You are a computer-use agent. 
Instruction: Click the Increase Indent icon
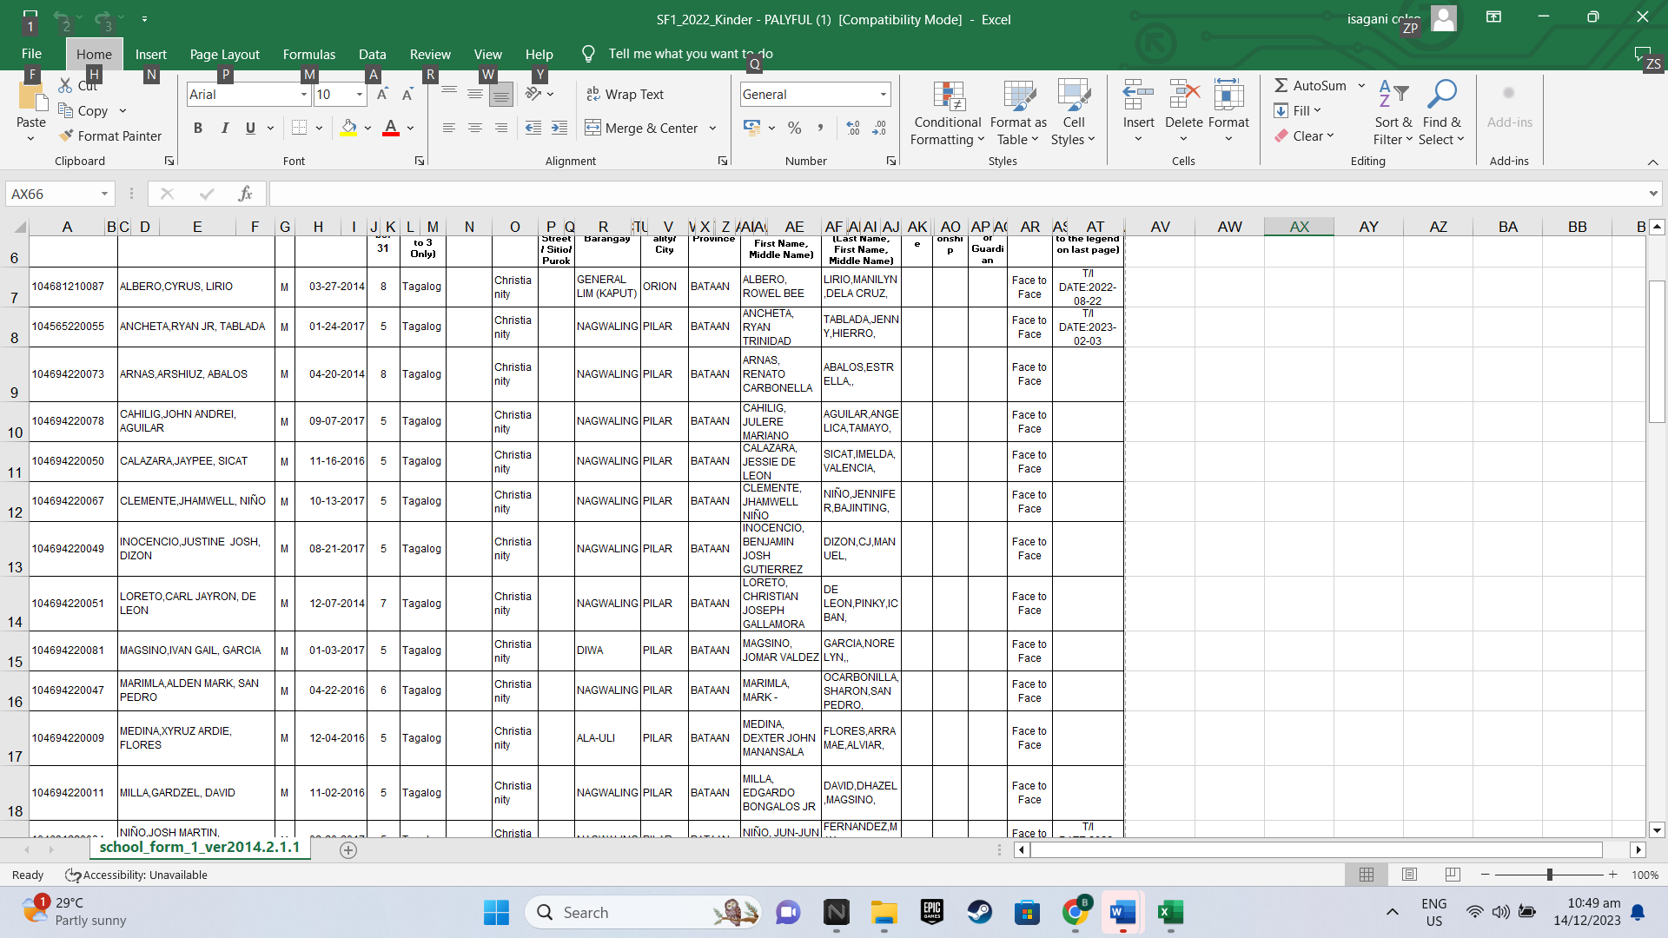click(x=559, y=129)
